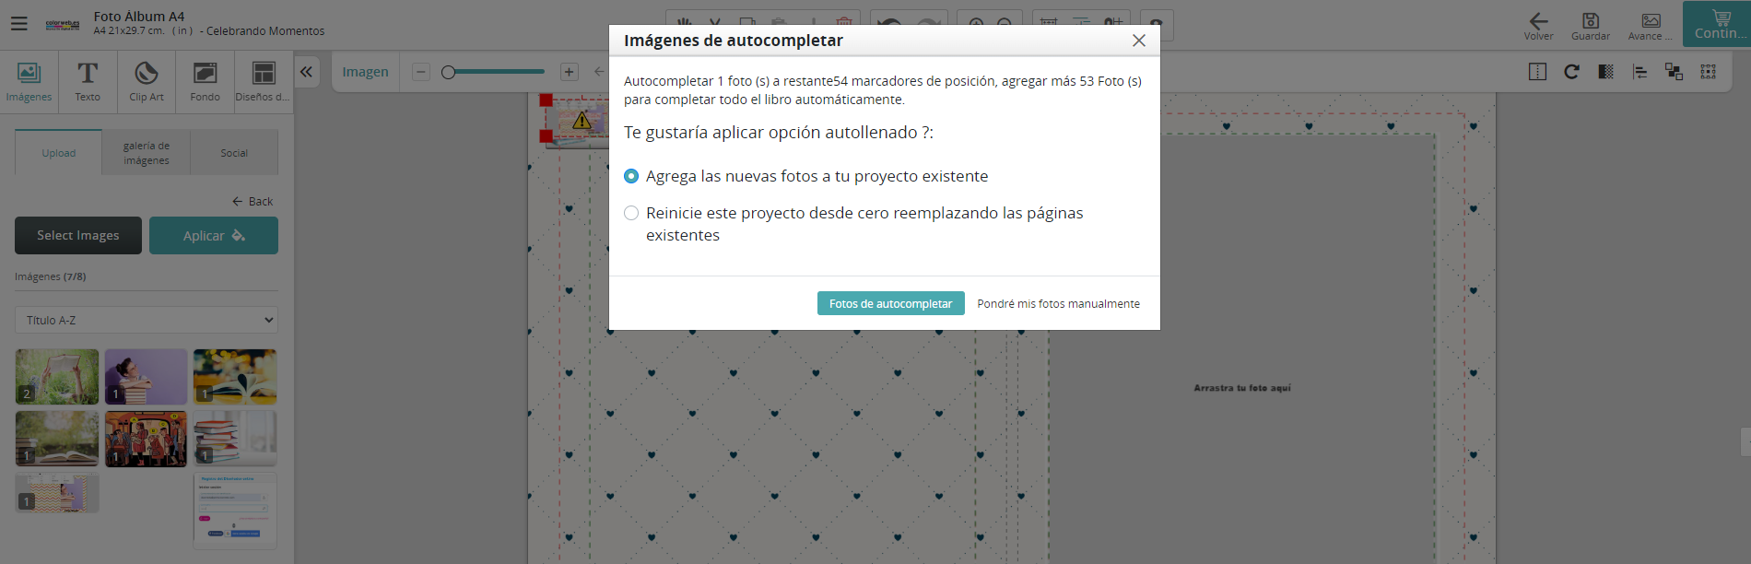Click the Foto Álbum A4 project title

[139, 16]
